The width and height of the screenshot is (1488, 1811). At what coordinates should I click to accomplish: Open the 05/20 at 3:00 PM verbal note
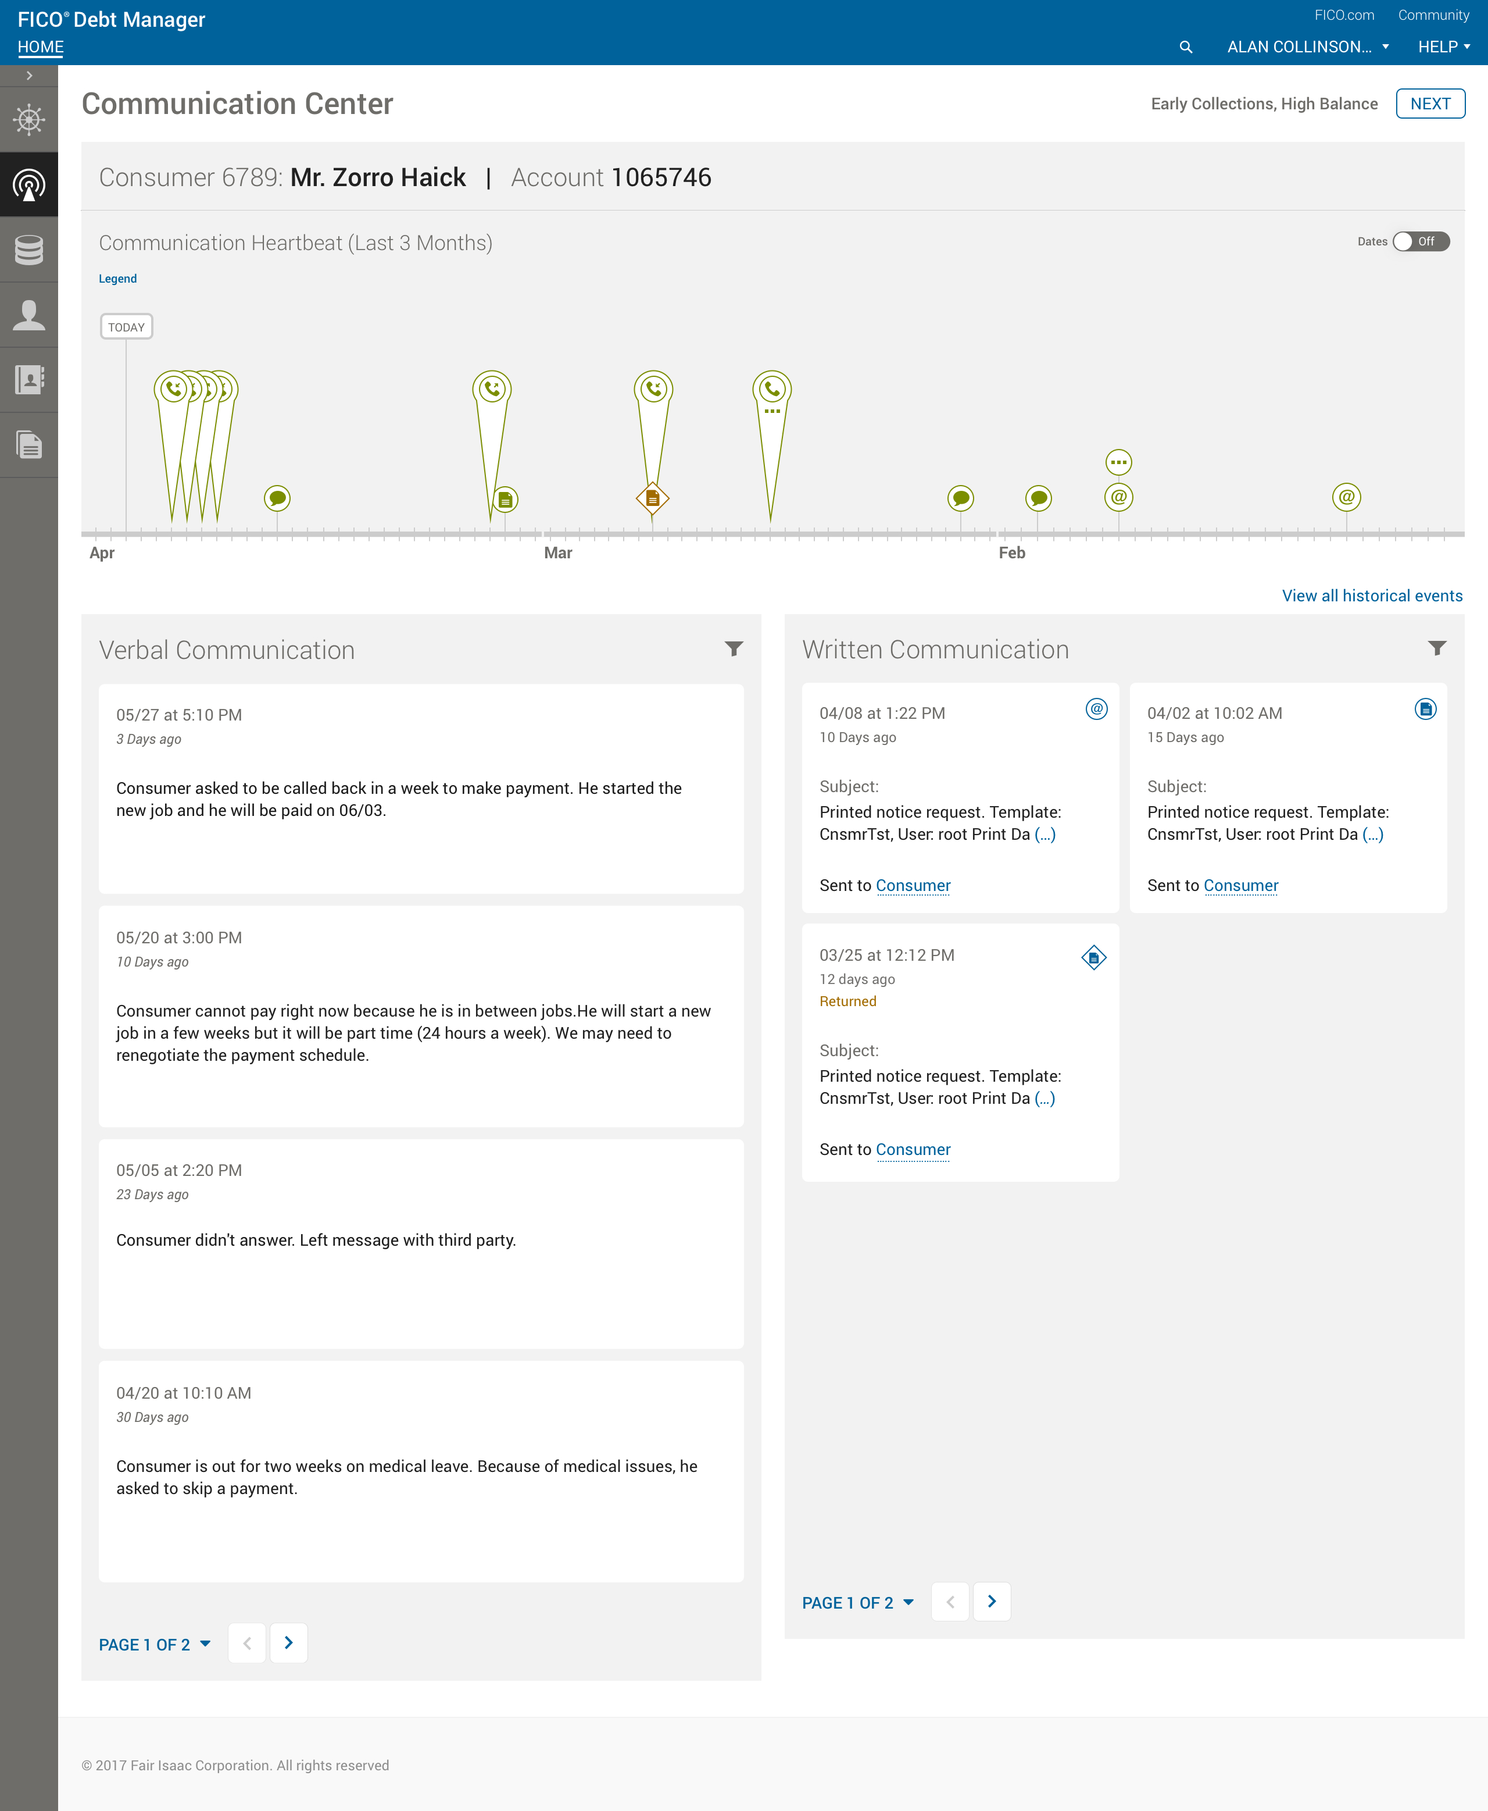421,1016
